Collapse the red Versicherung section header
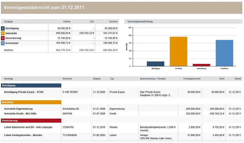Screen dimensions: 244x143 (x=31, y=121)
